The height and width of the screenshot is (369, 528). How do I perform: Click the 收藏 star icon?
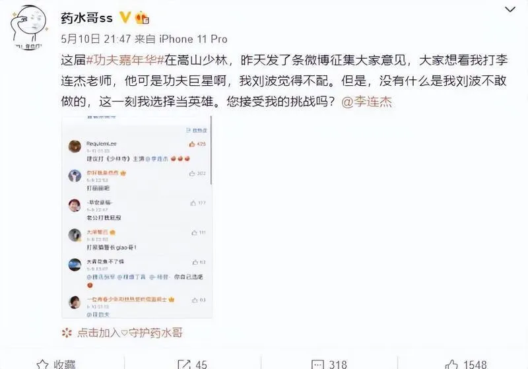42,364
